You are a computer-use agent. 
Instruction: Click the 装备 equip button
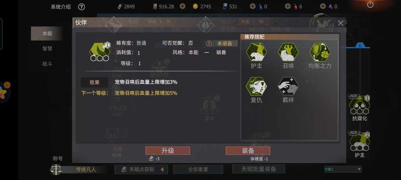[x=248, y=151]
